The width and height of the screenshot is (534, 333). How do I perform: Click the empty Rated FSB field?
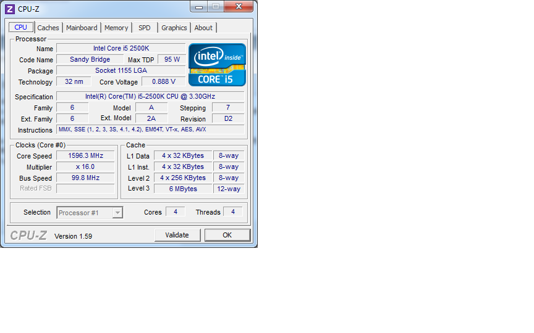pyautogui.click(x=85, y=189)
